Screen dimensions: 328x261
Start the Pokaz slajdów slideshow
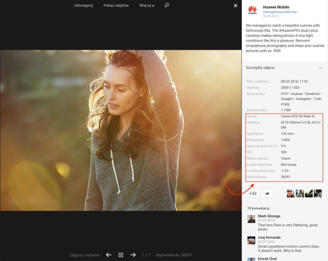tap(116, 6)
